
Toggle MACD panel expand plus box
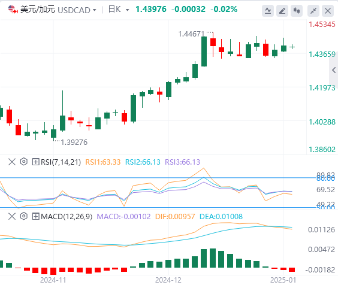pyautogui.click(x=35, y=216)
